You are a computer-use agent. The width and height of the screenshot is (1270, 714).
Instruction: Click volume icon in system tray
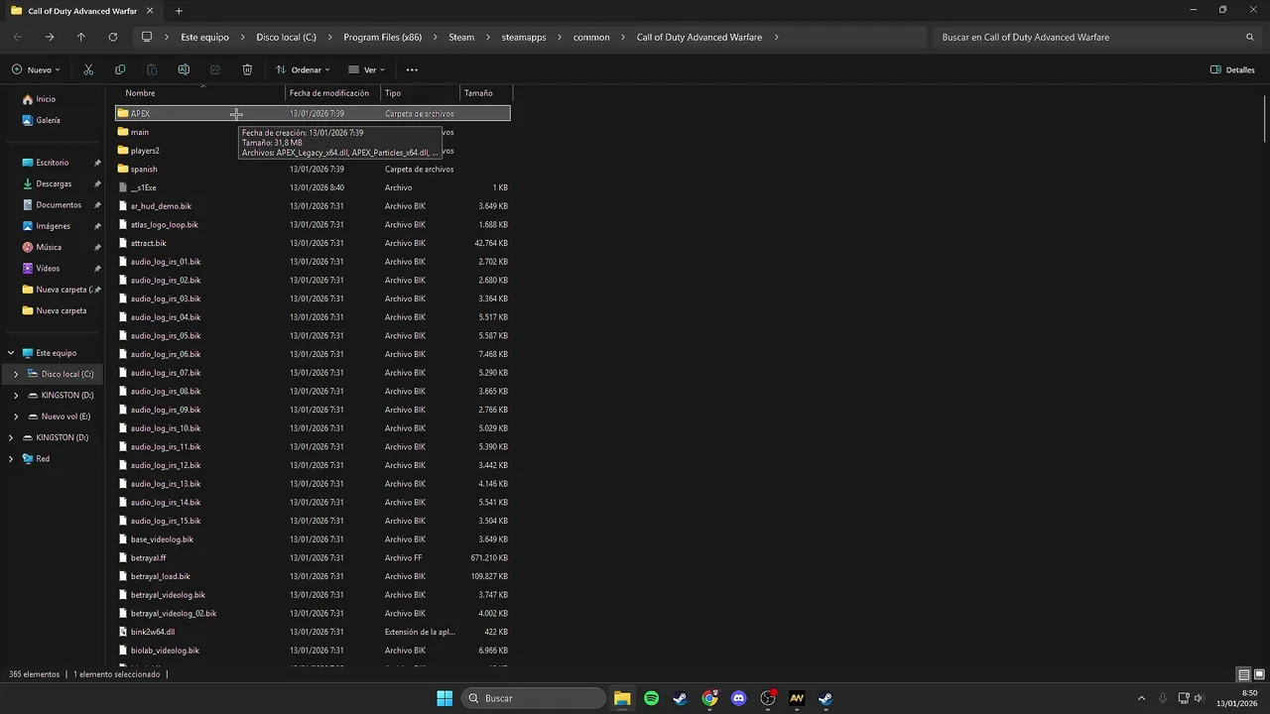(x=1198, y=698)
